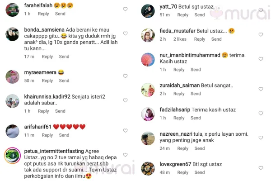Heart the fieda_mustafar comment

[261, 34]
